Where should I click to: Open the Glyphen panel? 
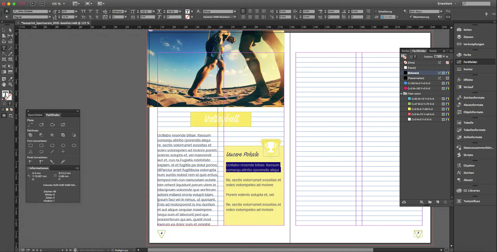[x=469, y=166]
